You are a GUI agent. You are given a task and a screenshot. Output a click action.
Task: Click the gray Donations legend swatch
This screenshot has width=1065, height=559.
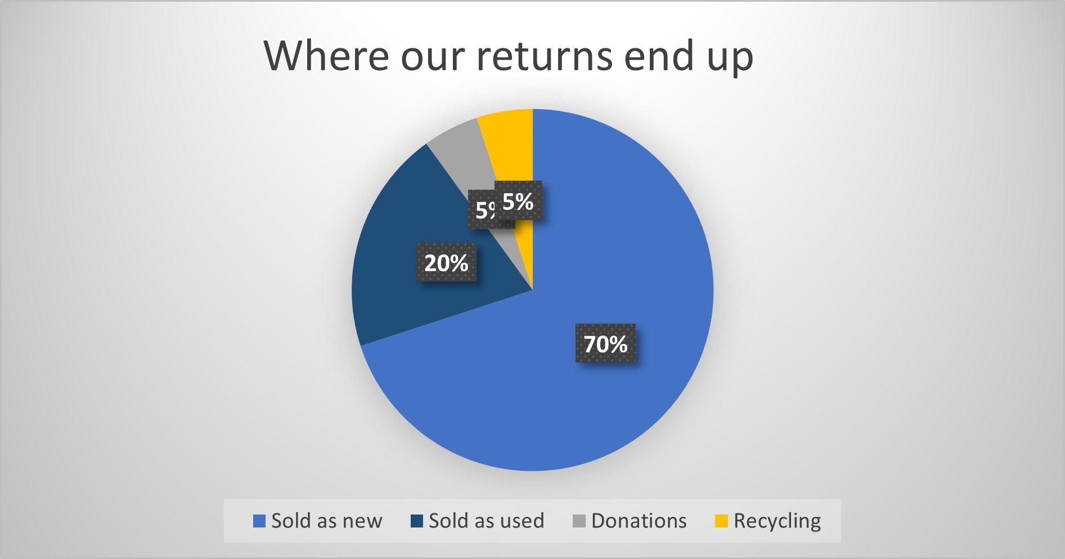click(x=579, y=521)
